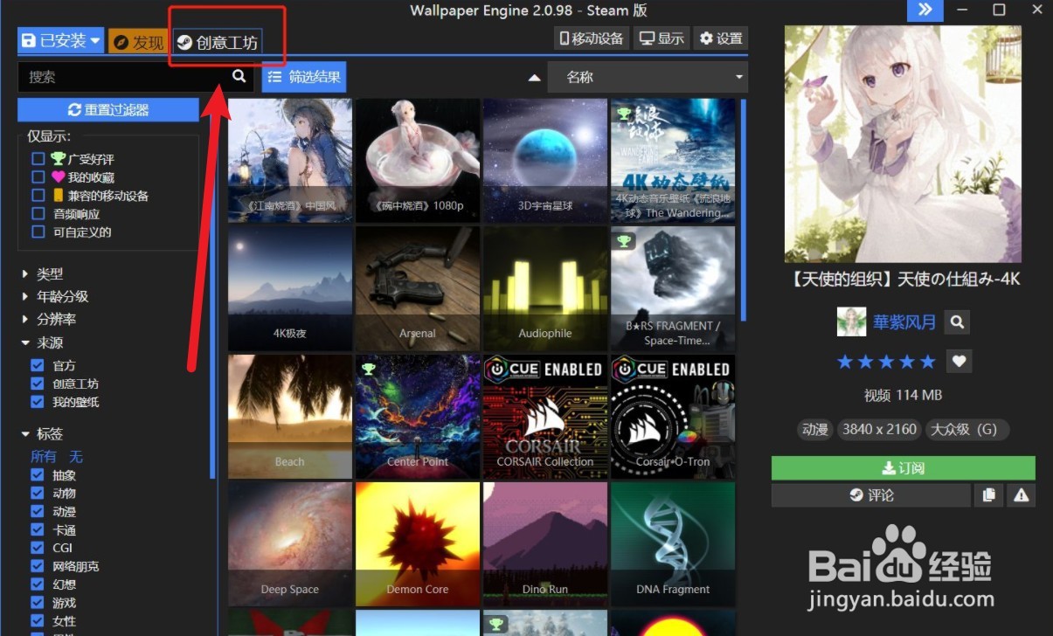Open author 華紫风月 profile link
Screen dimensions: 1053x636
tap(904, 322)
